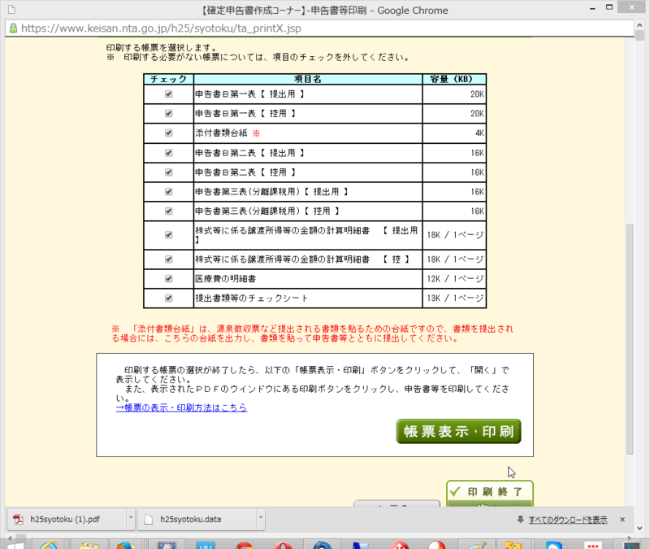Screen dimensions: 650x549
Task: Select the text 申告書B第一表【提出用】
Action: [x=250, y=94]
